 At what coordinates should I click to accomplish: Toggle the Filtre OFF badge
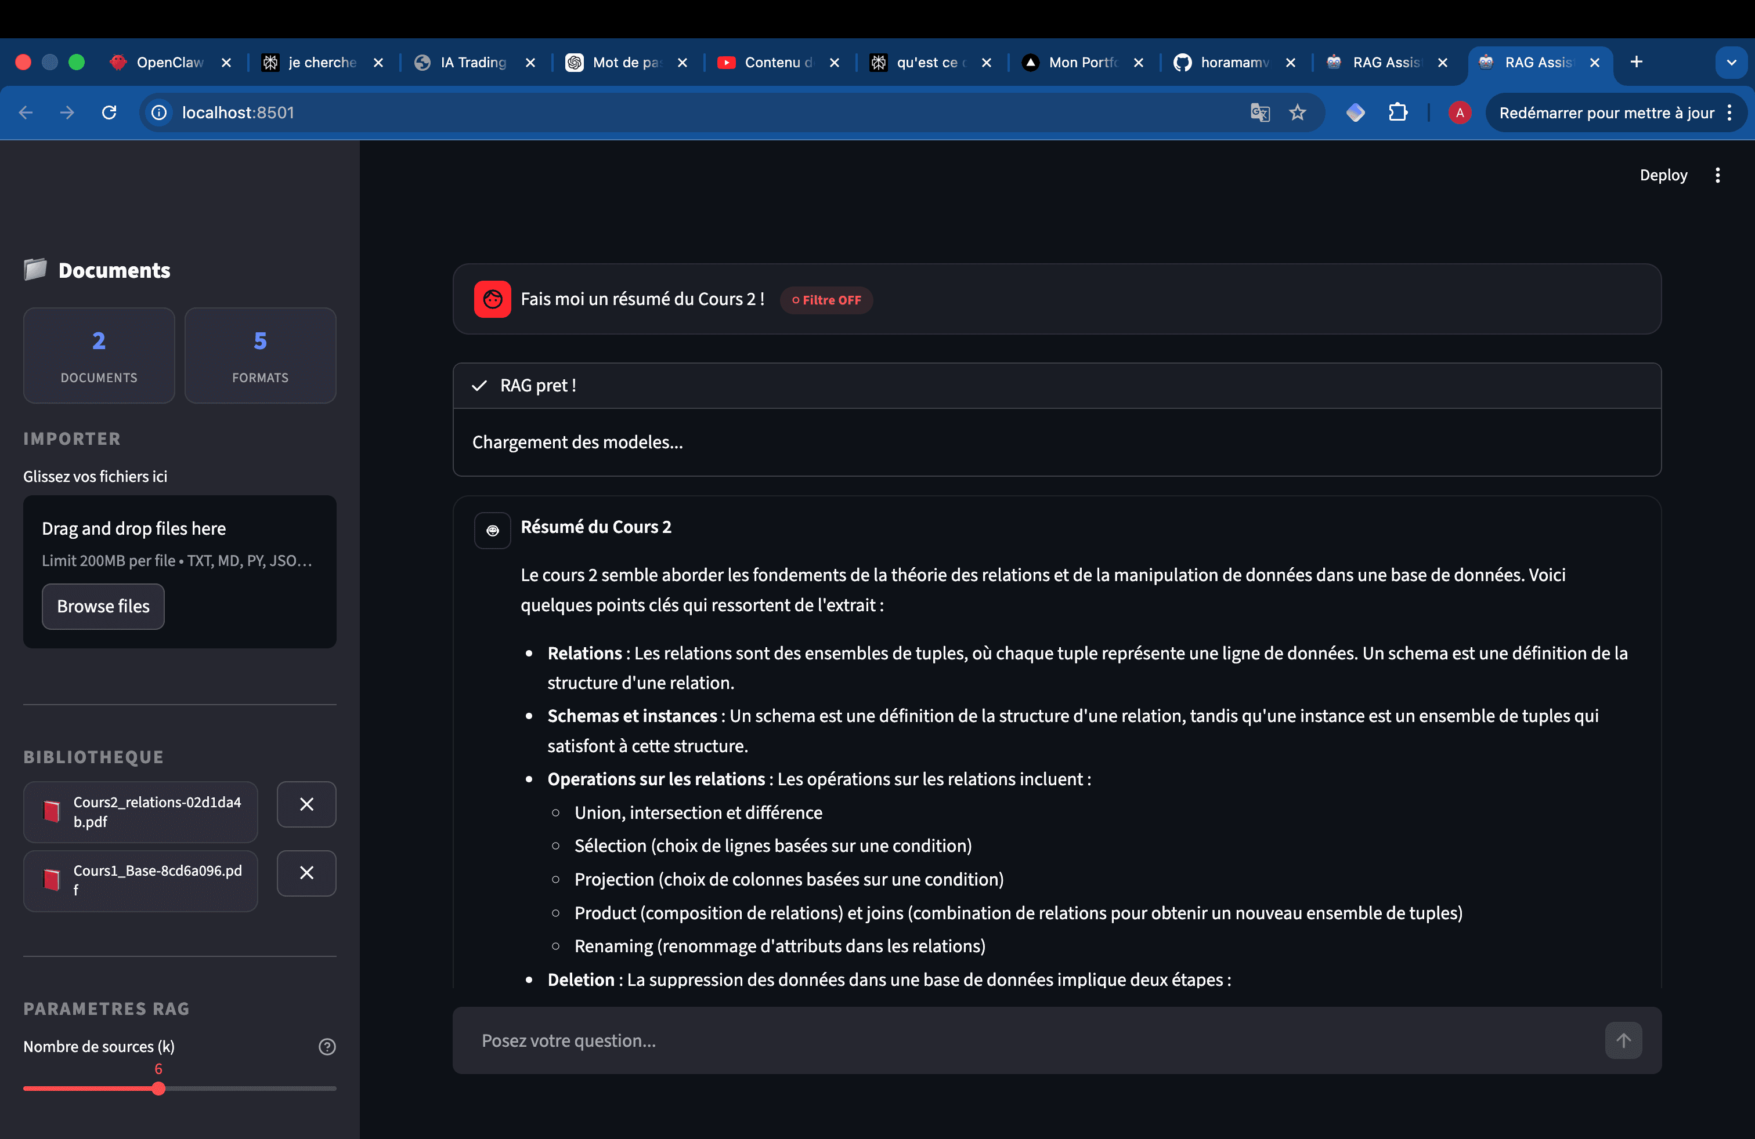pos(826,300)
